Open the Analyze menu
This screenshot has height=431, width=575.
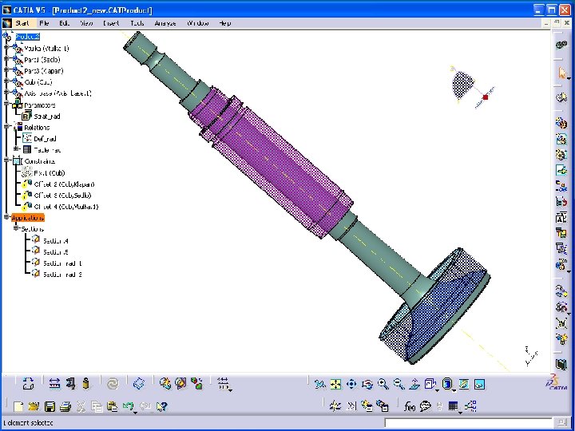165,23
